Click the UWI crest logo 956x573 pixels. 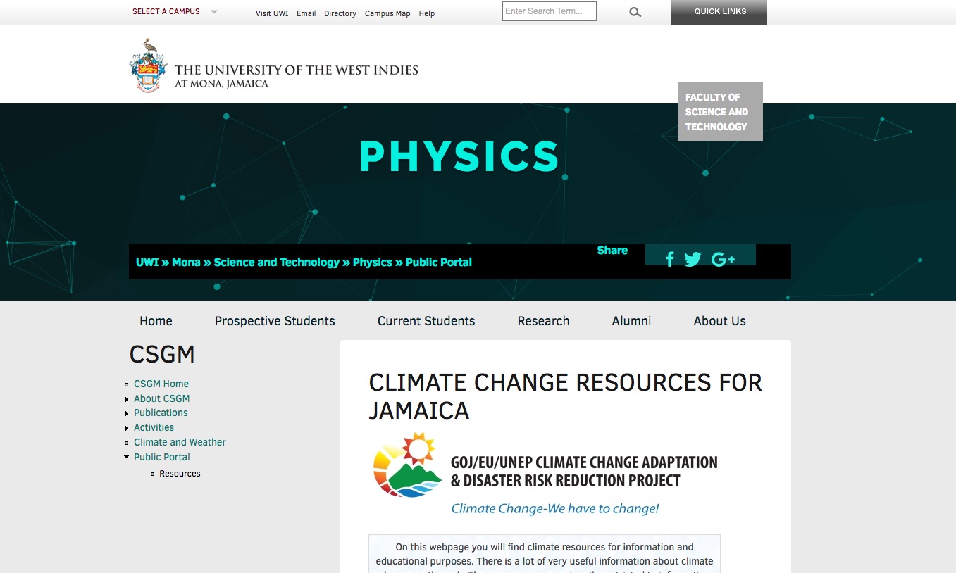tap(148, 65)
